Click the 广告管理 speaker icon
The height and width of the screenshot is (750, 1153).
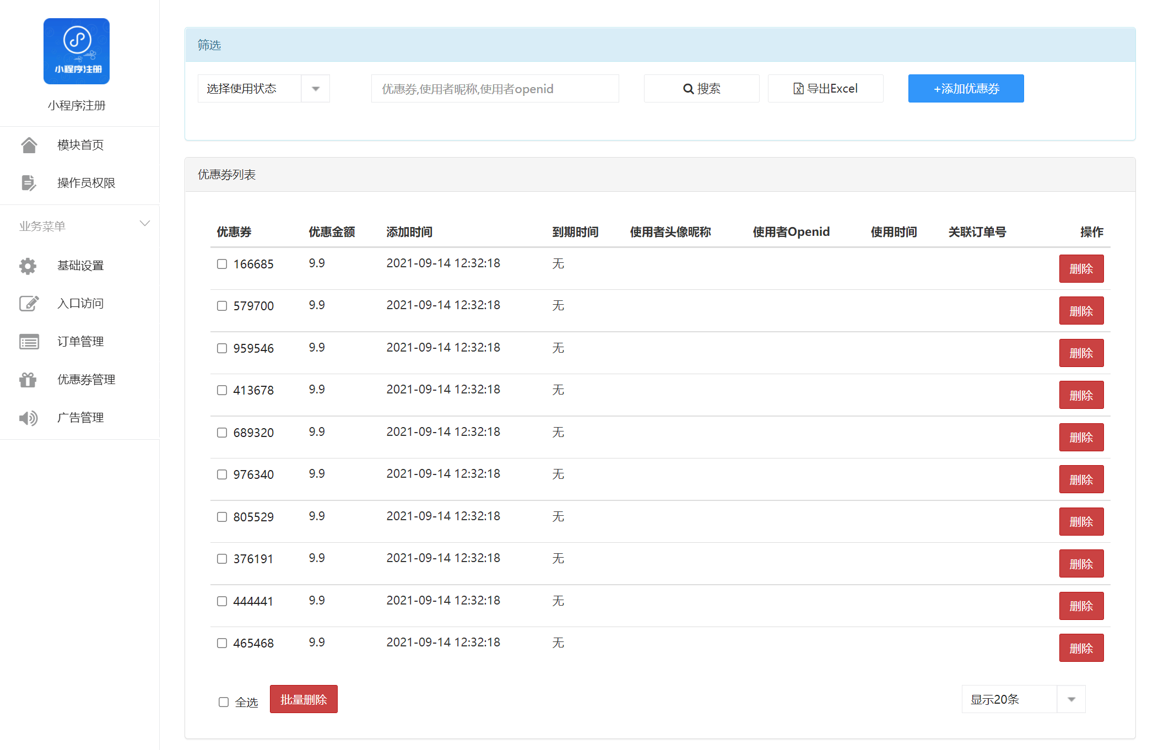click(29, 418)
